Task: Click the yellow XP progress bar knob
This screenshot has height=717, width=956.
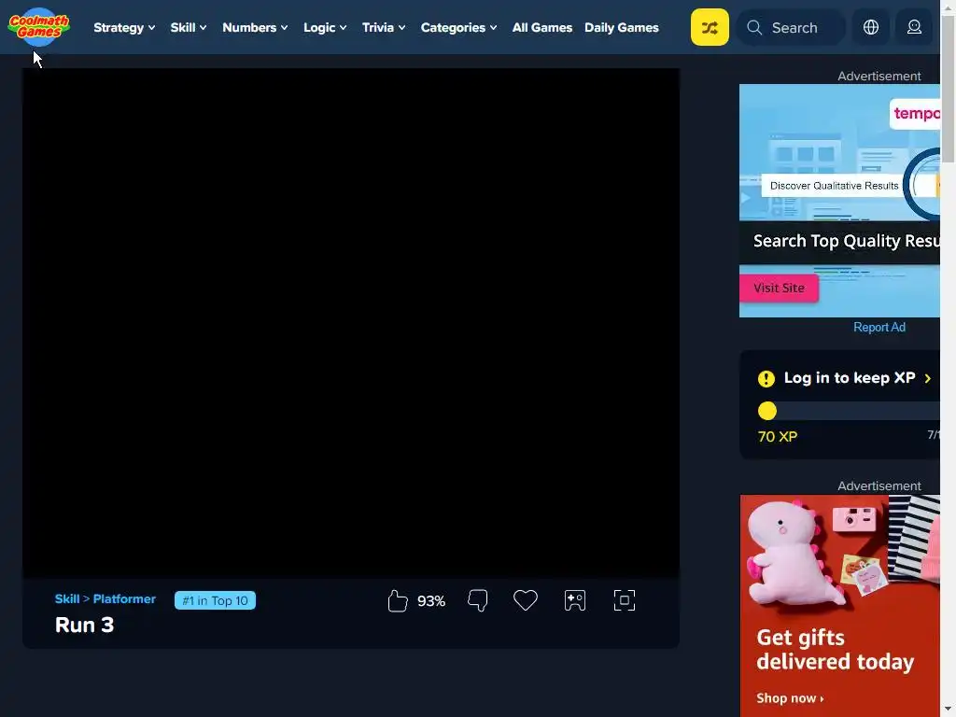Action: click(x=767, y=411)
